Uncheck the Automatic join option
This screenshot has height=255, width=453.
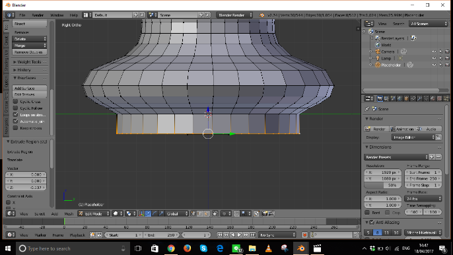click(15, 122)
